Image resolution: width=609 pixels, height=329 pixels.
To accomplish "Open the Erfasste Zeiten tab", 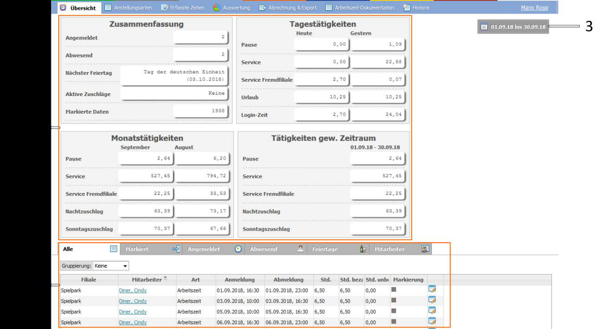I will point(183,8).
